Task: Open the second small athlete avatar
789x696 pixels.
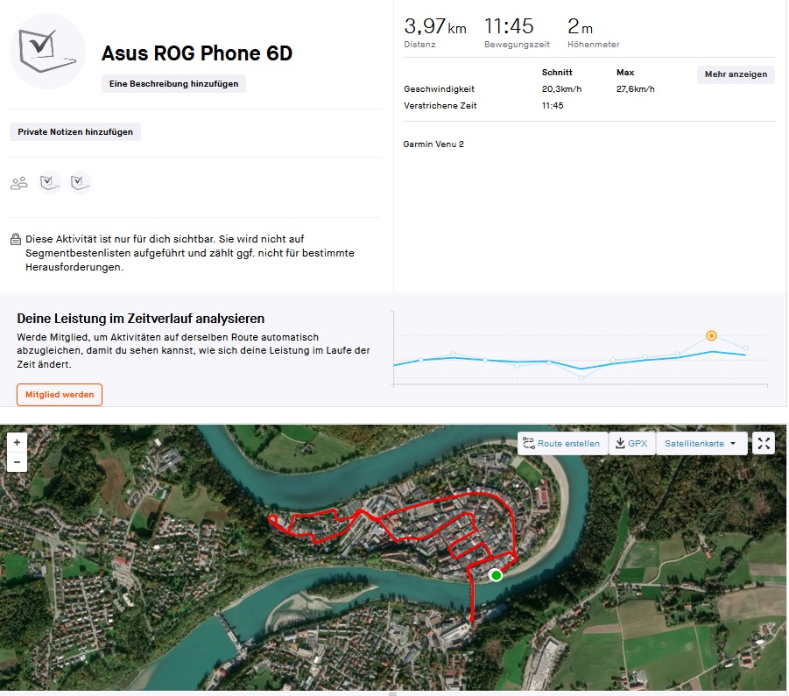Action: pos(81,182)
